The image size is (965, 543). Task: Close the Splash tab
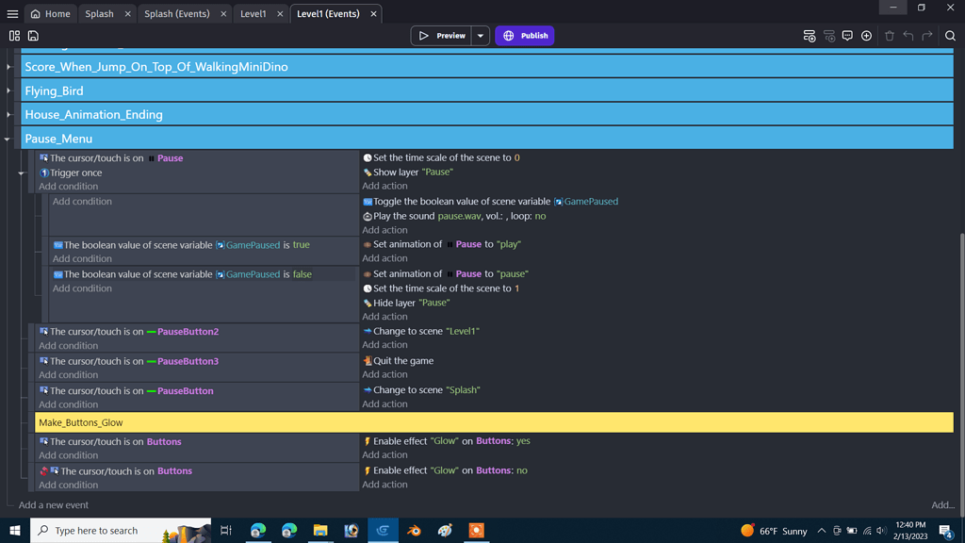point(128,13)
